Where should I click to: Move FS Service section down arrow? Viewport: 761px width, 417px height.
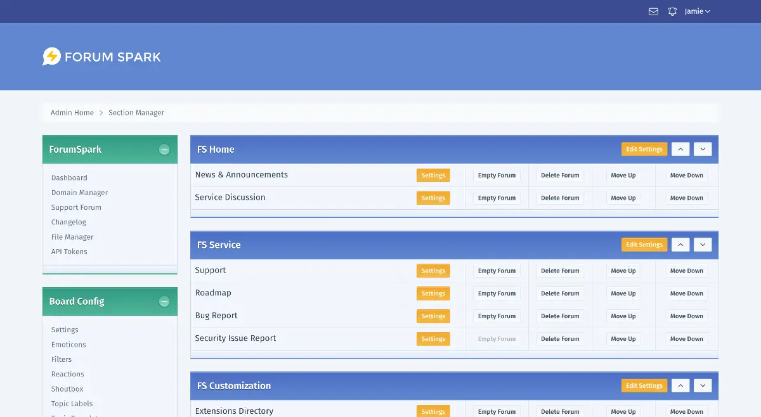pyautogui.click(x=703, y=245)
